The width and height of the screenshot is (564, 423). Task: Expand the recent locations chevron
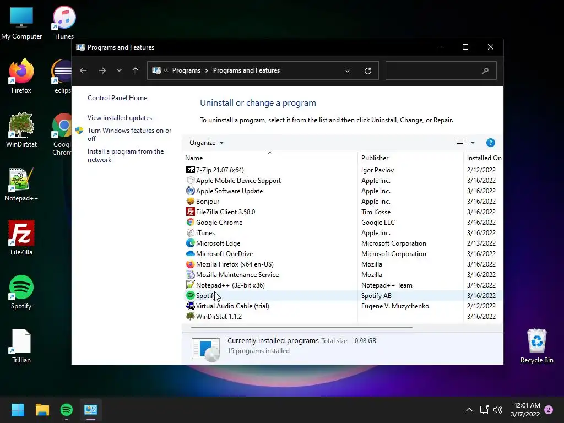tap(119, 70)
